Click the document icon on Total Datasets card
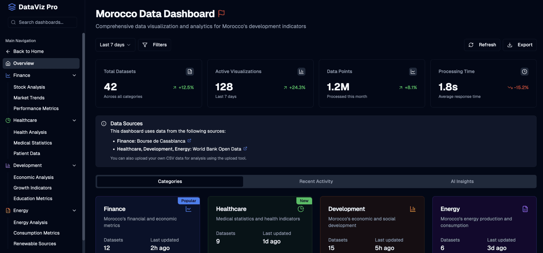This screenshot has height=253, width=543. 190,71
